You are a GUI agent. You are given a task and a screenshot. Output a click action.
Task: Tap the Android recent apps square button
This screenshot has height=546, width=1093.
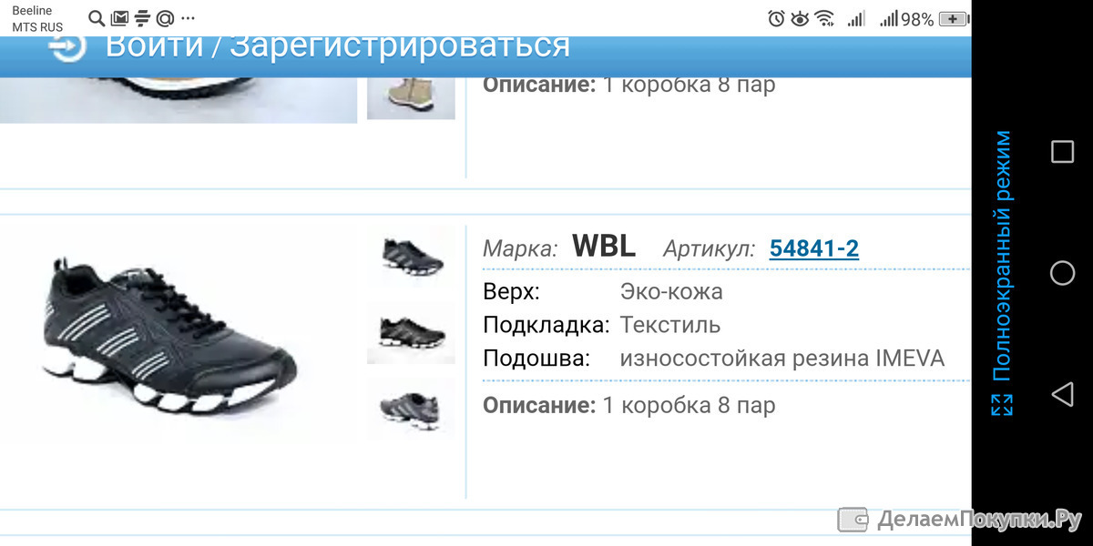click(x=1062, y=151)
